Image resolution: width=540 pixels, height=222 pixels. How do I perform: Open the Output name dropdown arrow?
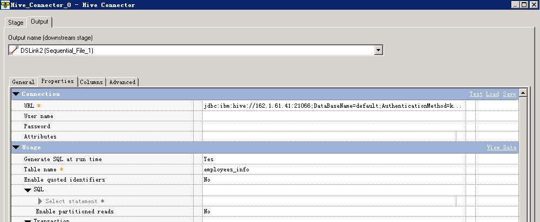tap(379, 50)
